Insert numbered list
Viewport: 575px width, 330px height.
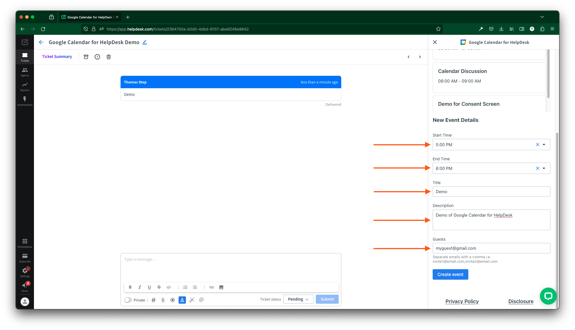click(185, 287)
